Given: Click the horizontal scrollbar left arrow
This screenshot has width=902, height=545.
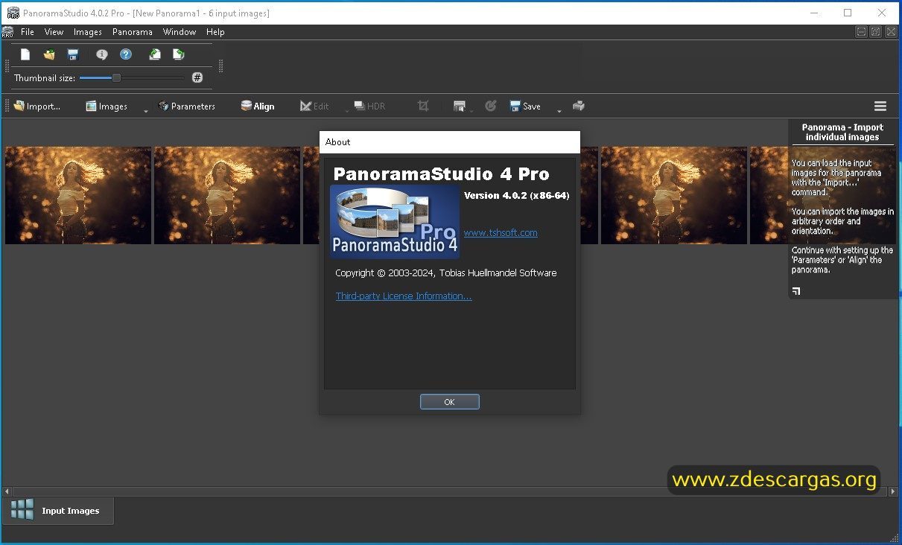Looking at the screenshot, I should coord(7,491).
